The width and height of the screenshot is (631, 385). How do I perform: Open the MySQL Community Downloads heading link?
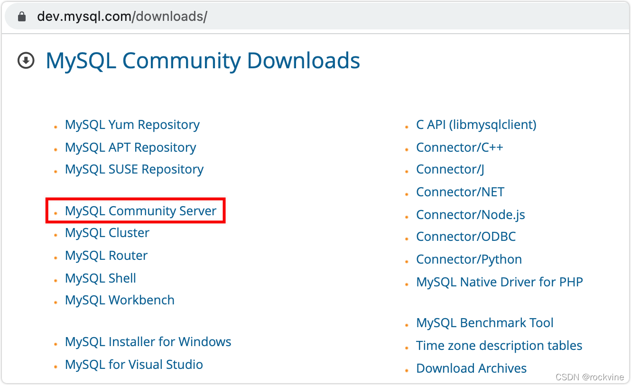203,61
